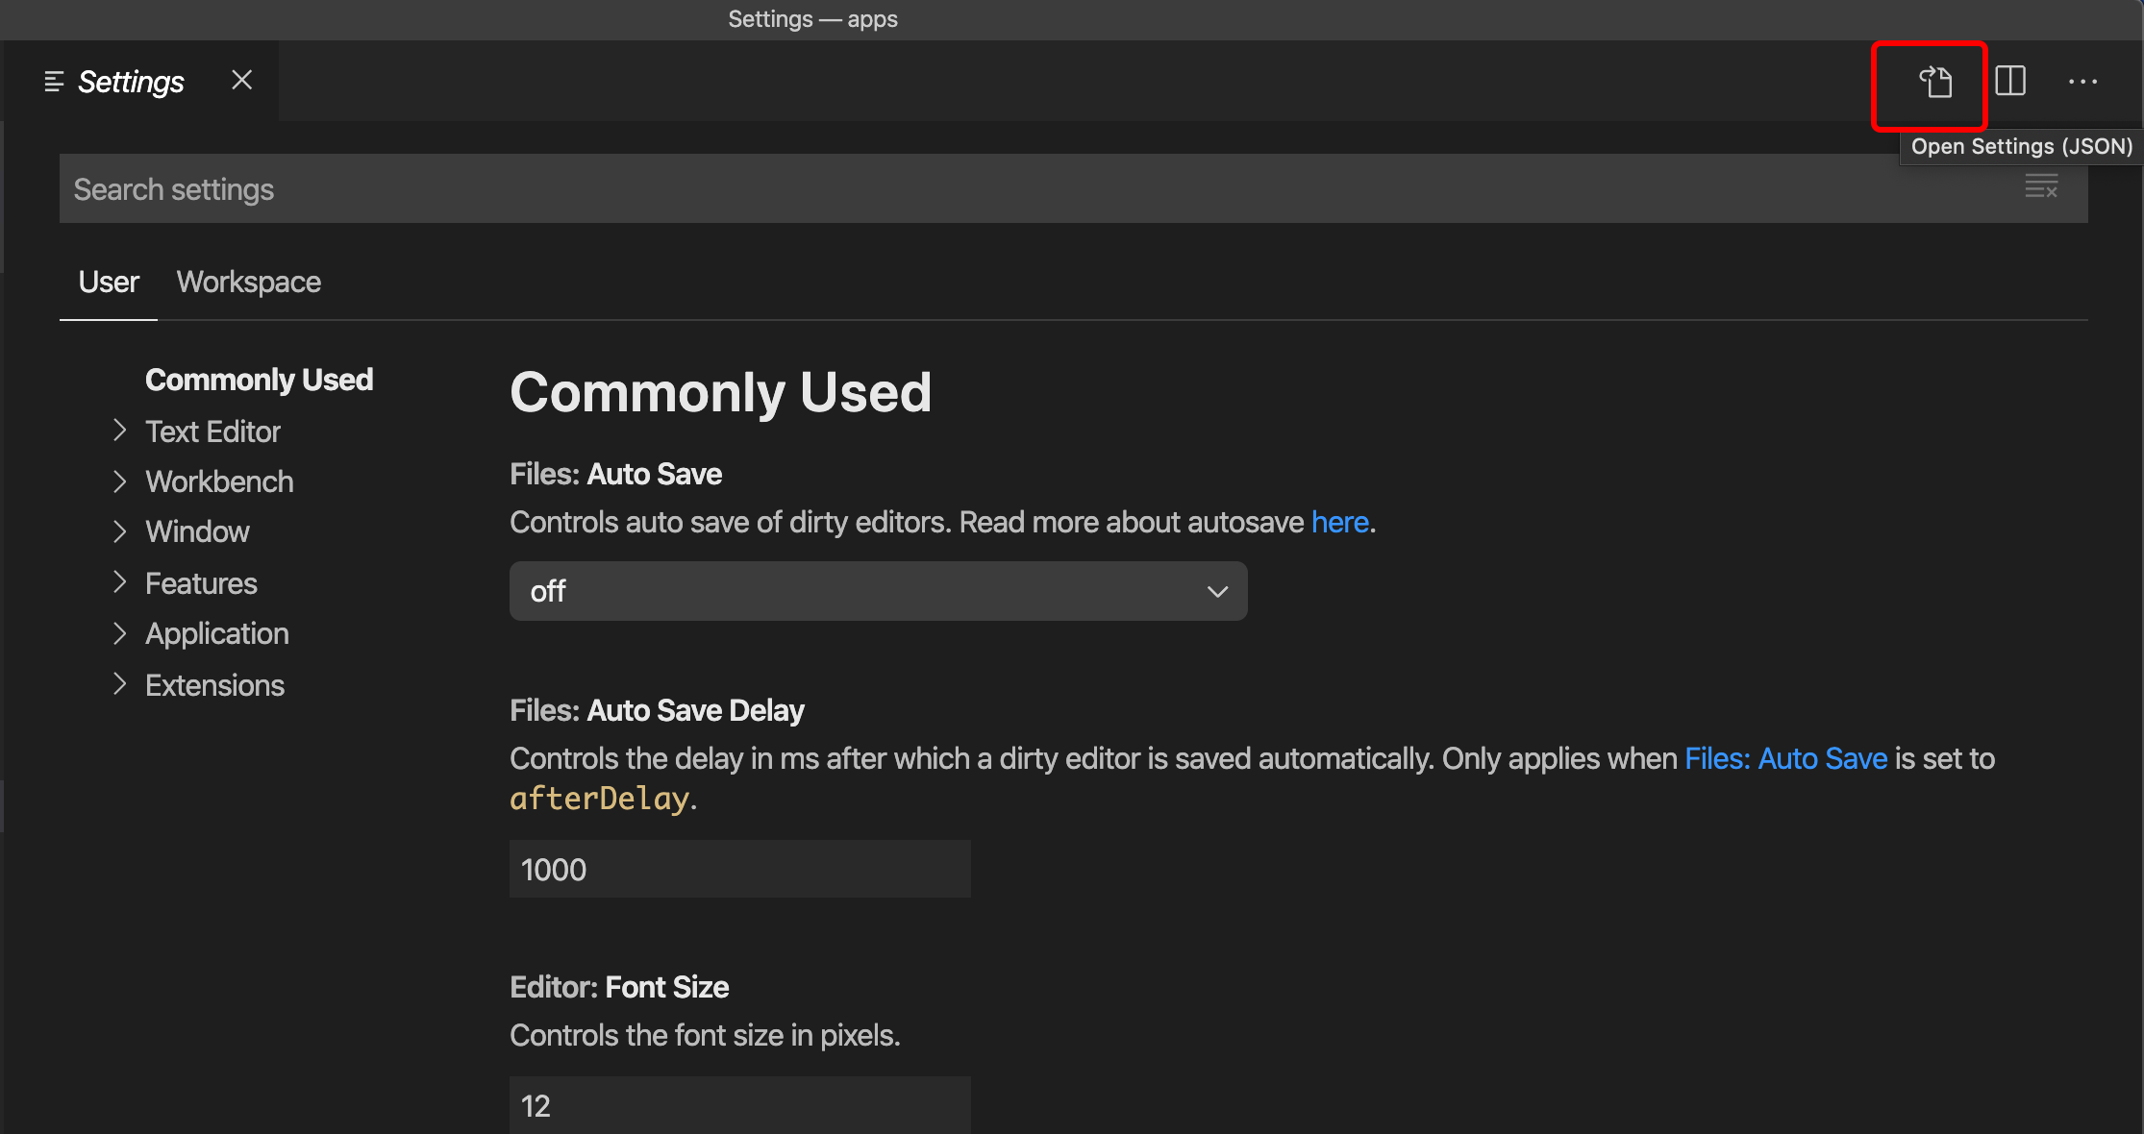Select Commonly Used in settings tree
The width and height of the screenshot is (2144, 1134).
259,380
